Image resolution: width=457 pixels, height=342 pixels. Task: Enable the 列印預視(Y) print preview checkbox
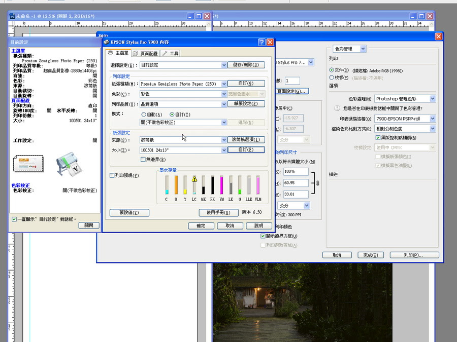(112, 175)
